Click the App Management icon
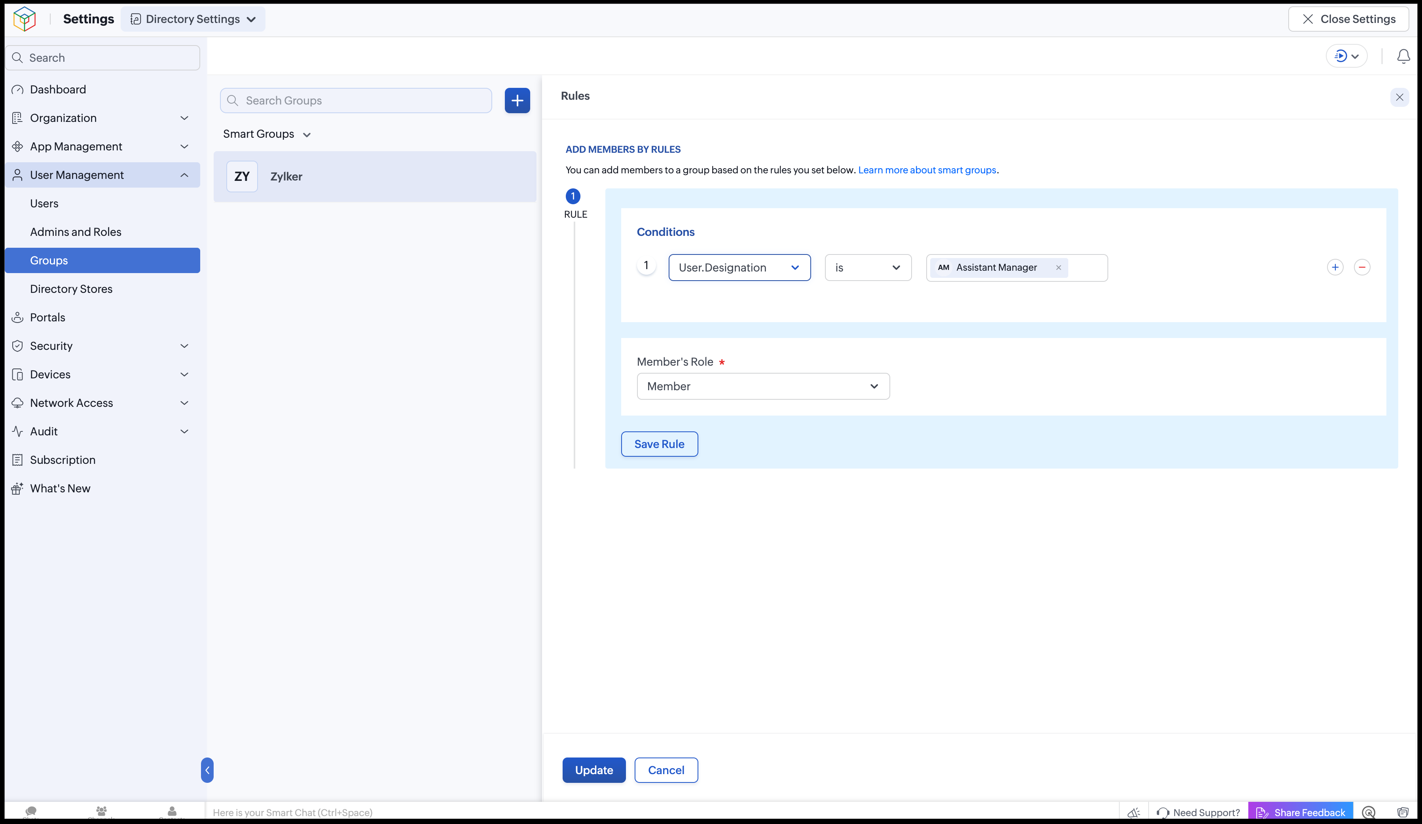This screenshot has height=824, width=1422. pyautogui.click(x=17, y=147)
